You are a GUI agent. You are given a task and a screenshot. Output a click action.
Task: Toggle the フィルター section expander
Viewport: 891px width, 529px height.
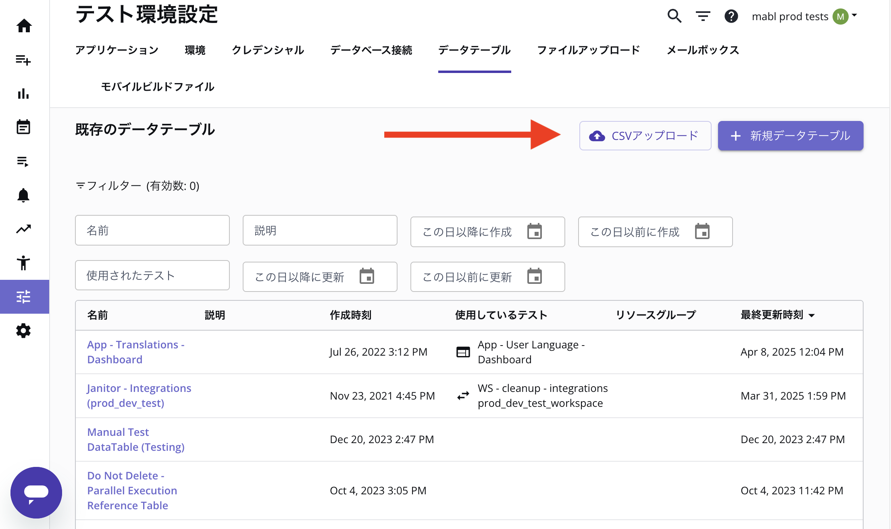click(137, 186)
